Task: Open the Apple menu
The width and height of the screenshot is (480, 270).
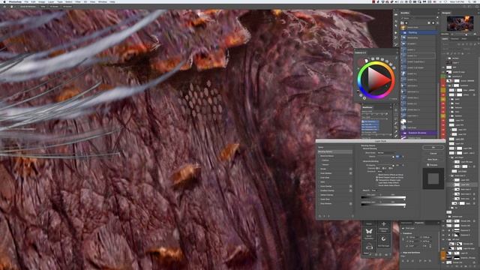Action: pos(4,1)
